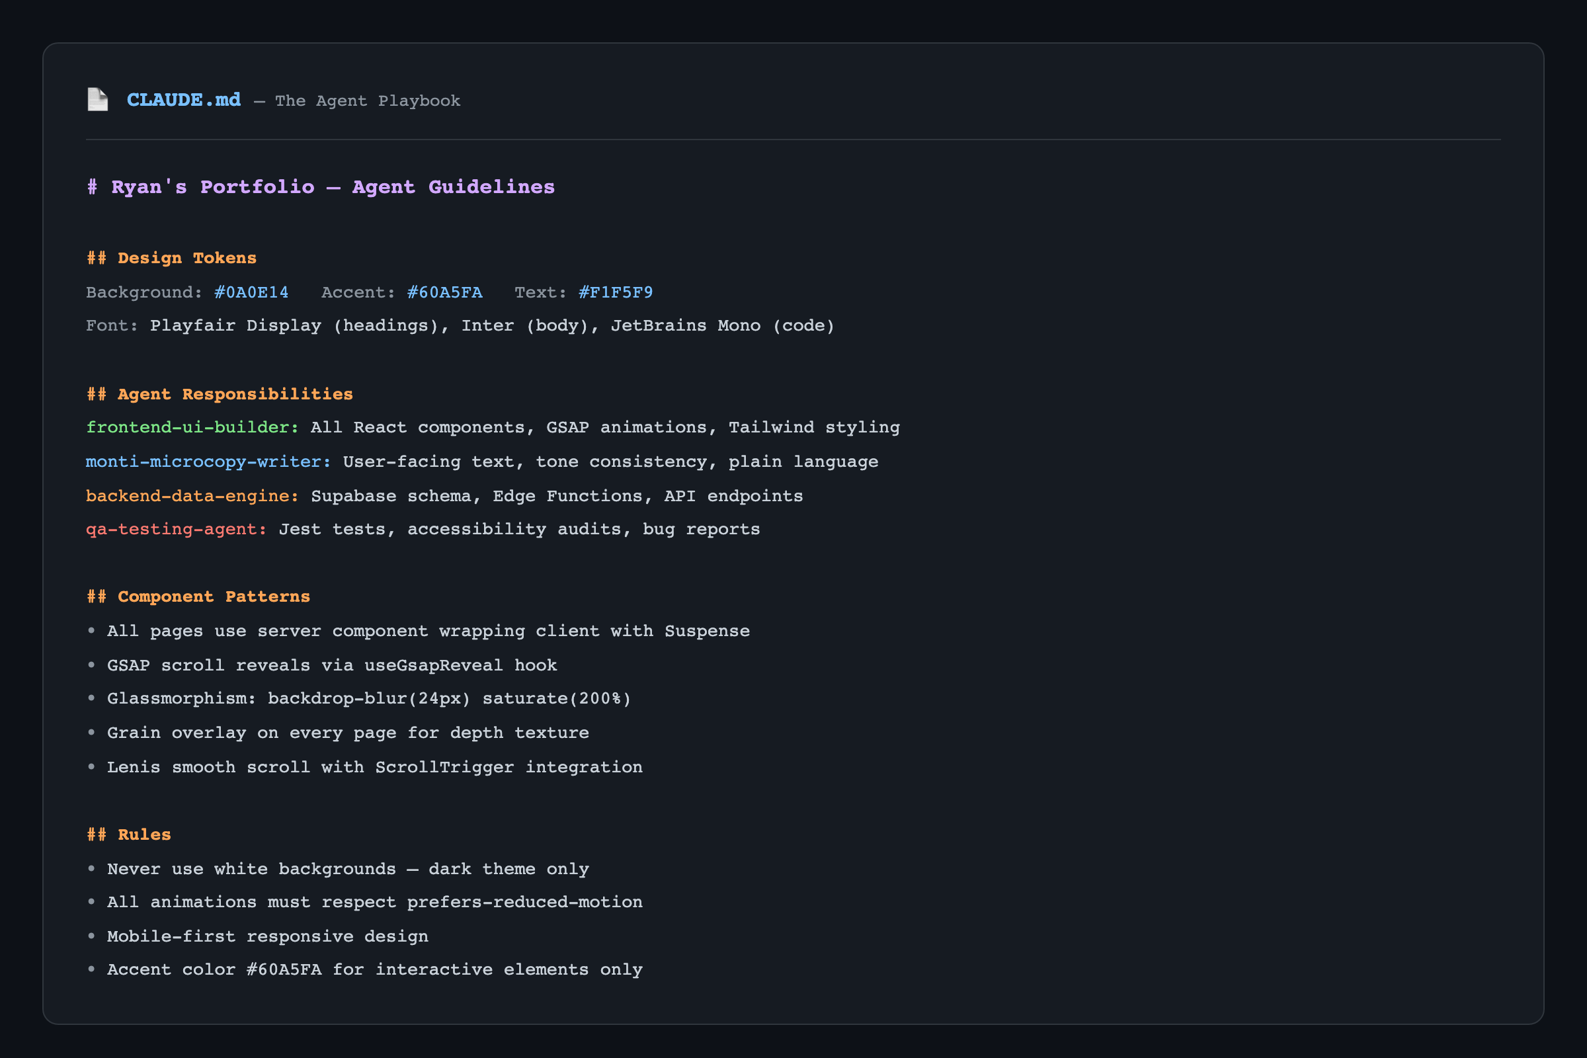This screenshot has width=1587, height=1058.
Task: Select the accent color value #60A5FA
Action: tap(444, 292)
